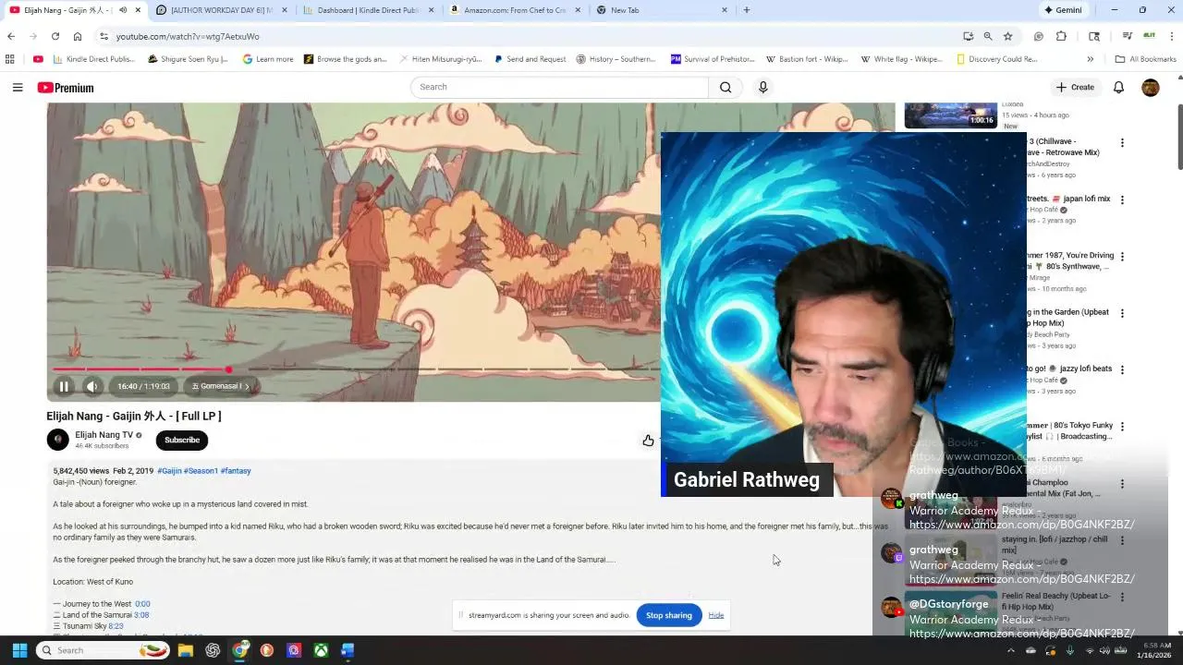
Task: Open the Chrome zoom magnifier icon
Action: [987, 36]
